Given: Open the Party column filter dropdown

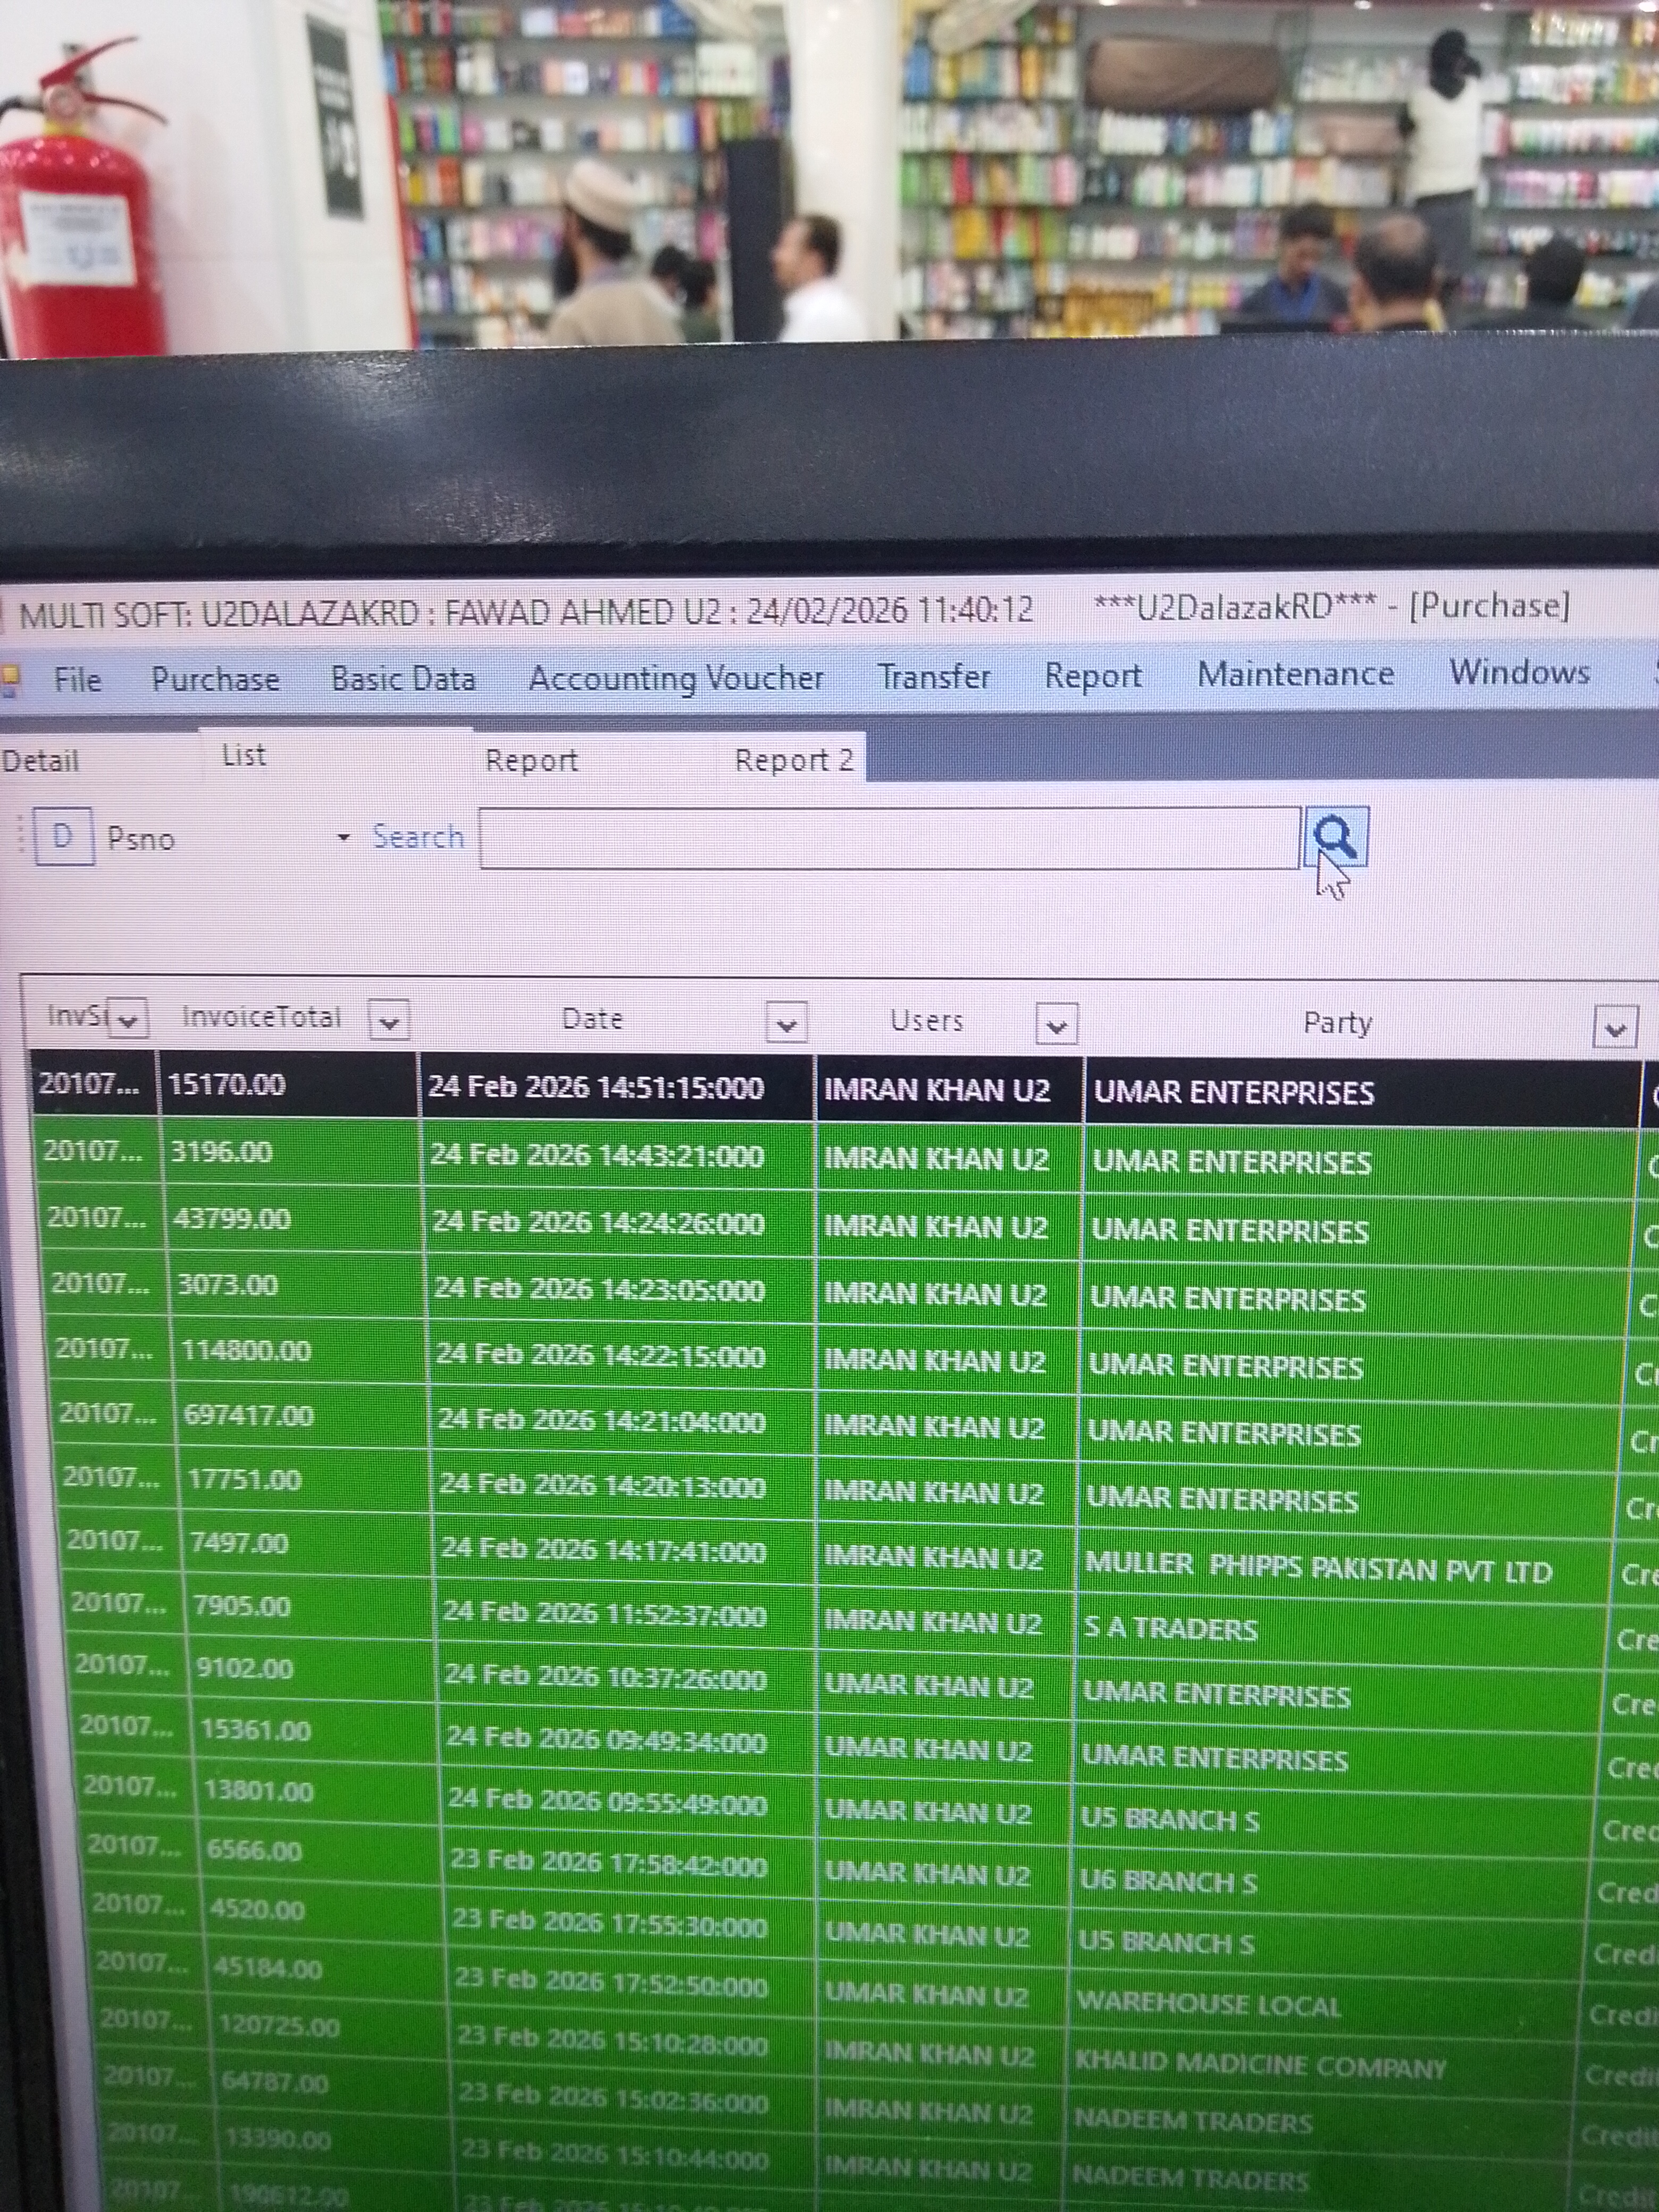Looking at the screenshot, I should click(1614, 1028).
